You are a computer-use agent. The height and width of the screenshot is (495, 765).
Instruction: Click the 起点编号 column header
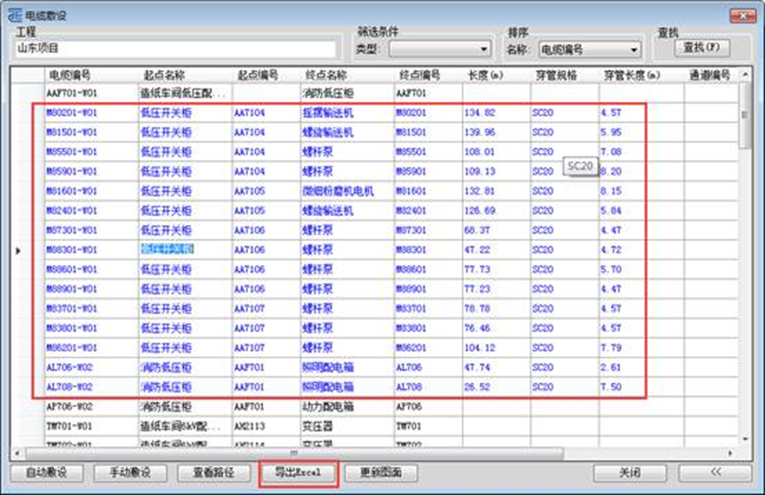(x=258, y=75)
